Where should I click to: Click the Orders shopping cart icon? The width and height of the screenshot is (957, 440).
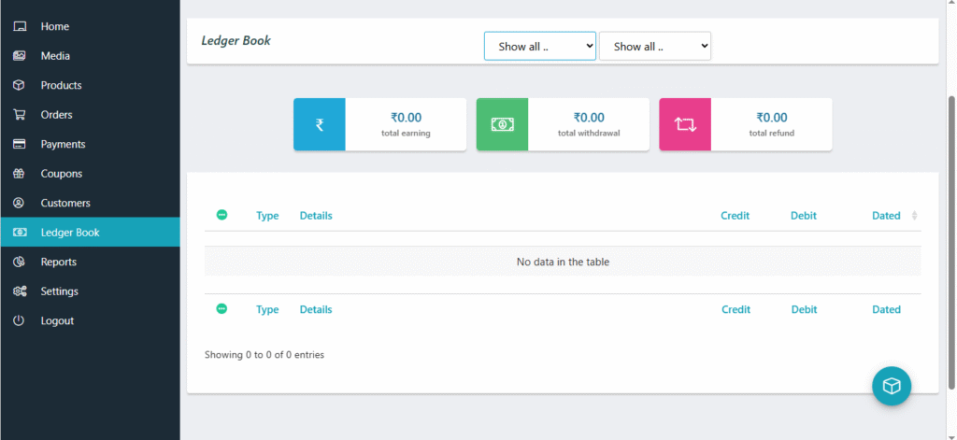click(19, 115)
